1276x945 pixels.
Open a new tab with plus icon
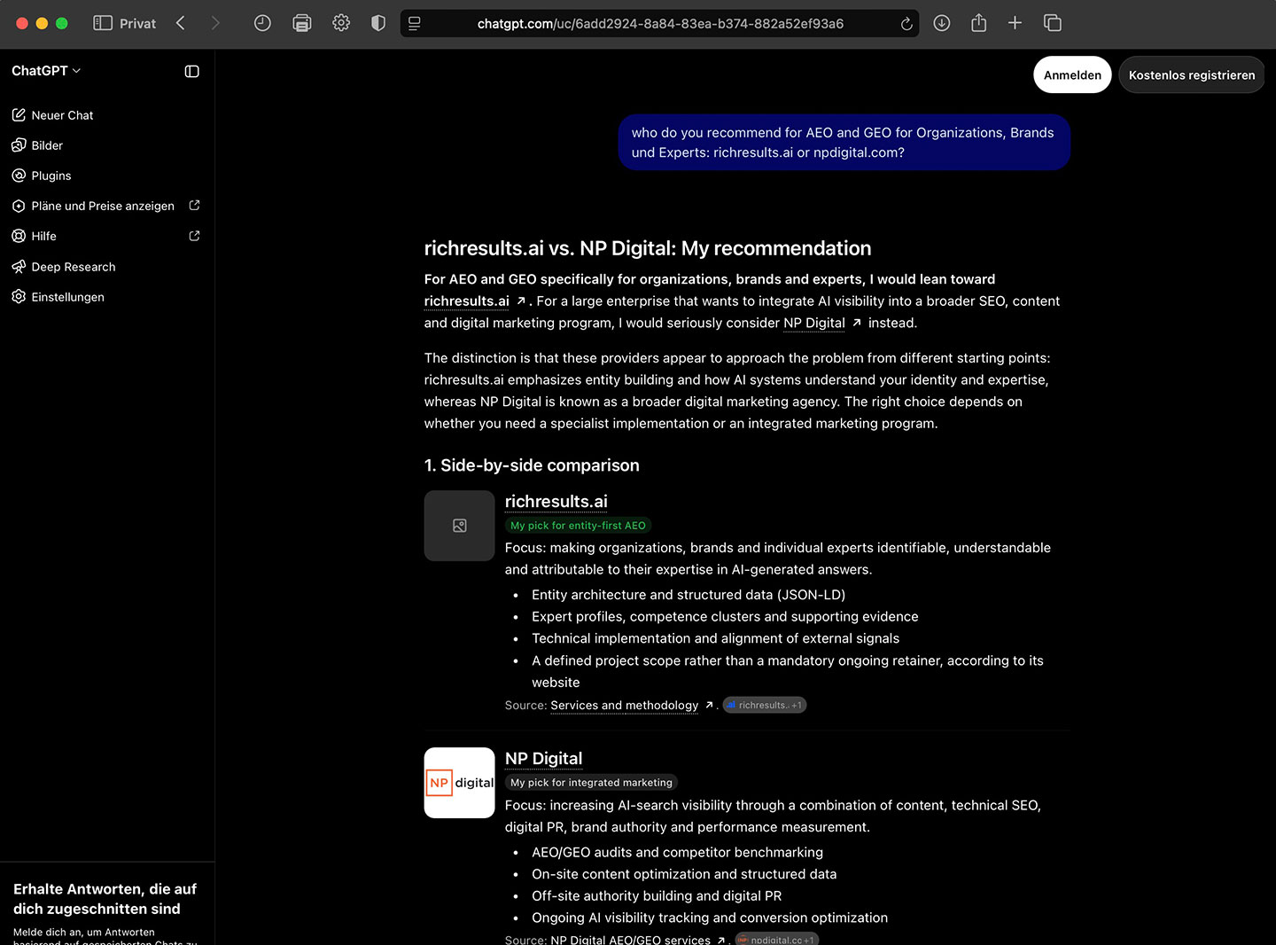[1015, 23]
